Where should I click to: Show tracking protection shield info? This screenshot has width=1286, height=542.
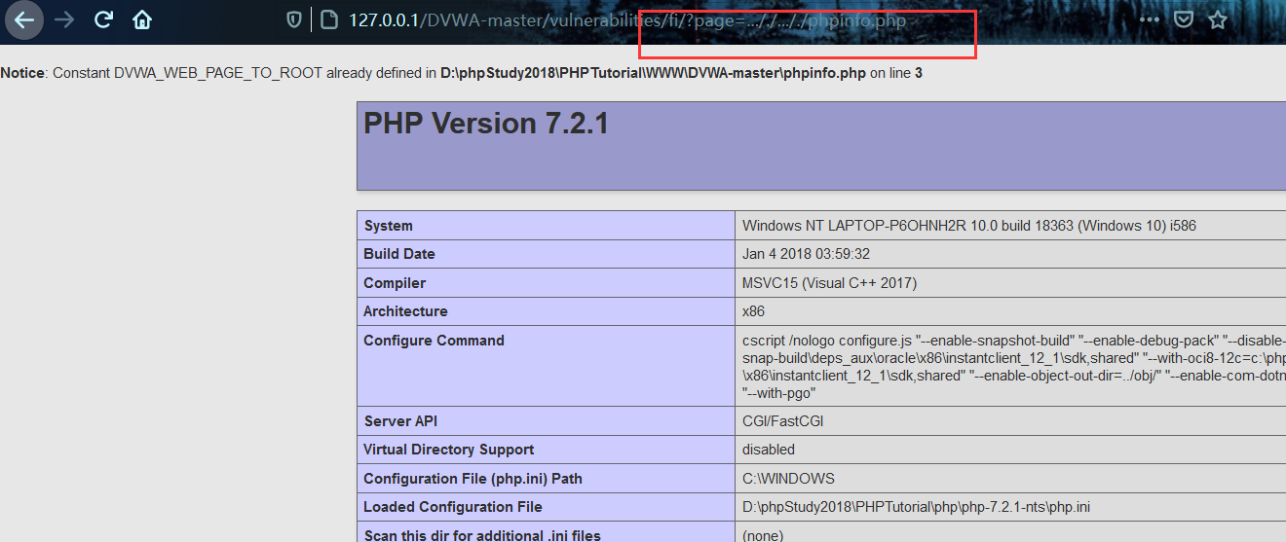click(293, 19)
